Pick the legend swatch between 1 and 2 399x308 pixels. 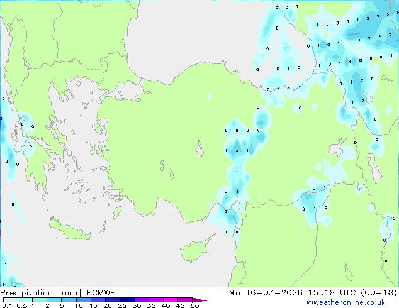(40, 300)
